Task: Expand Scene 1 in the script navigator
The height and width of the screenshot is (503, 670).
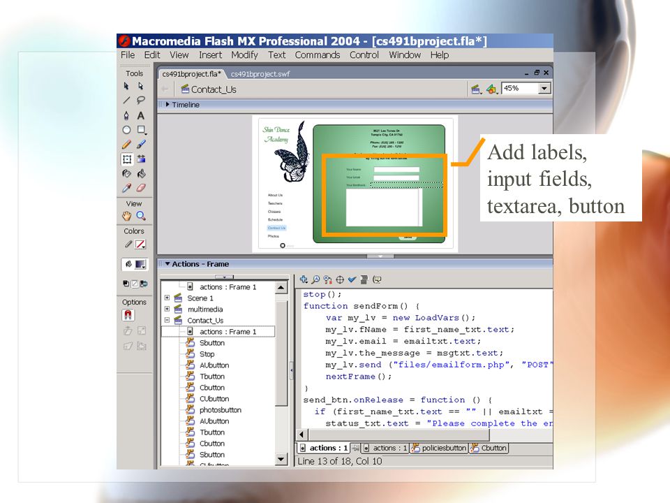Action: pyautogui.click(x=167, y=298)
